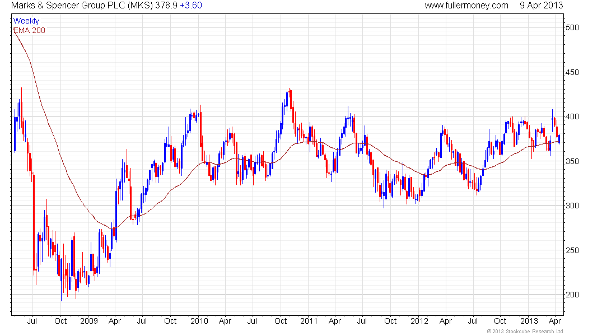Viewport: 616px width, 336px height.
Task: Click the 2013 year marker on time axis
Action: (x=529, y=321)
